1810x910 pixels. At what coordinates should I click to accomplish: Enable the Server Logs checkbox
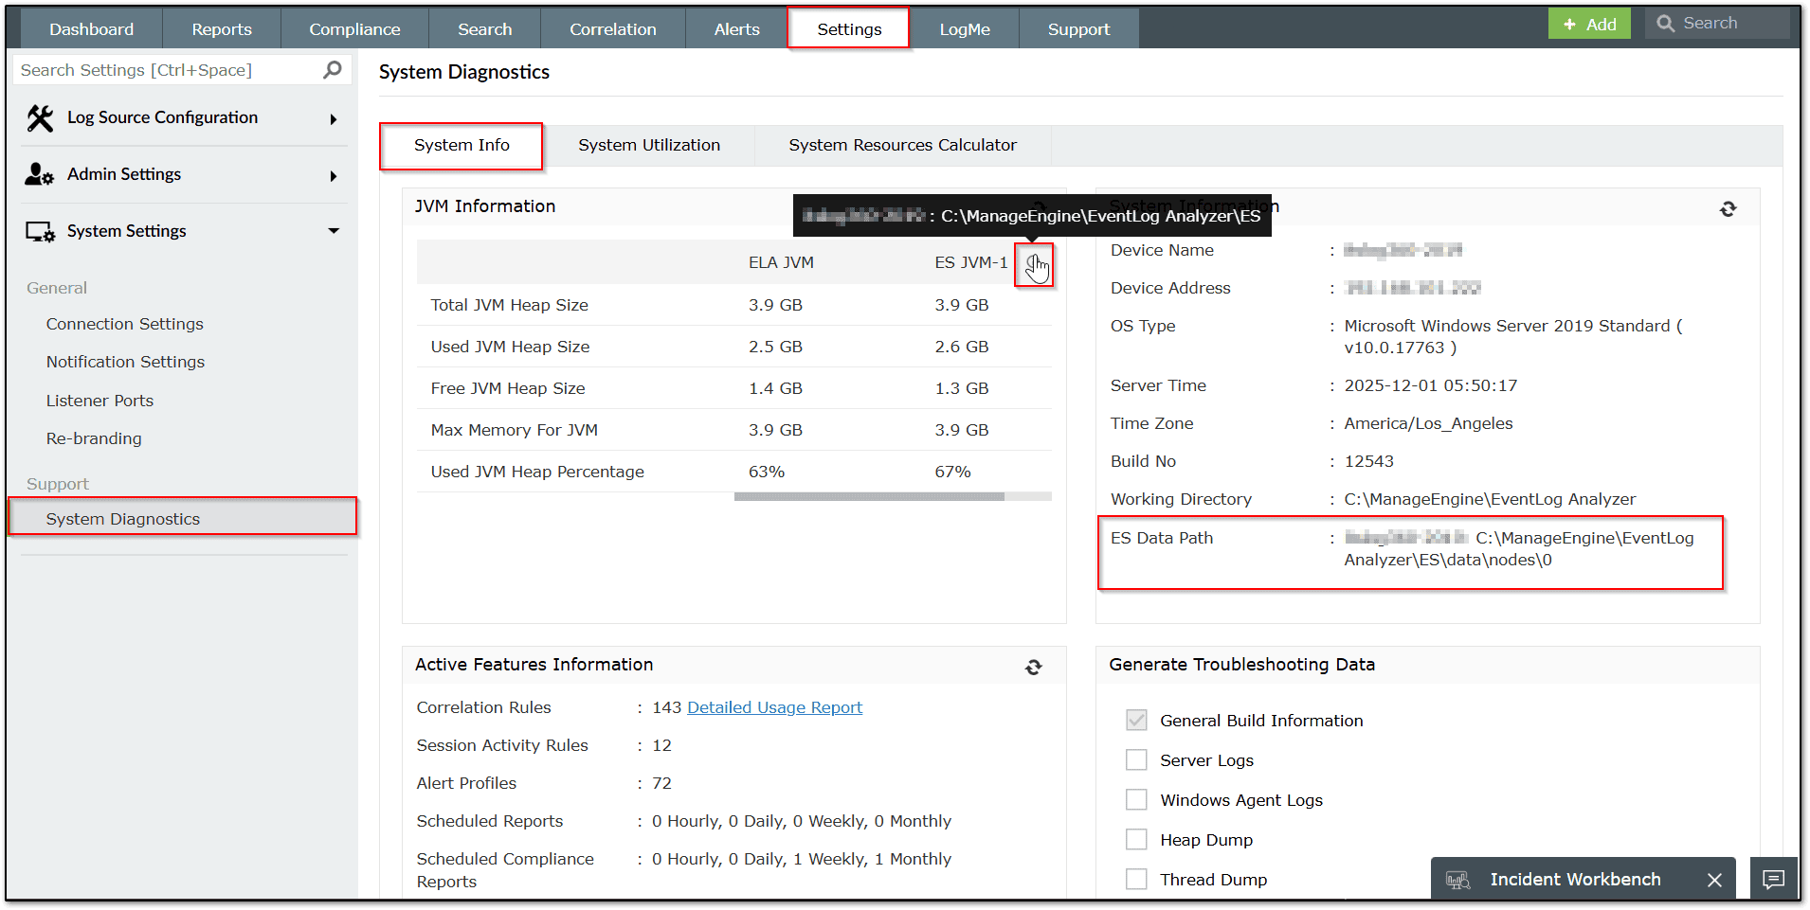click(x=1136, y=760)
